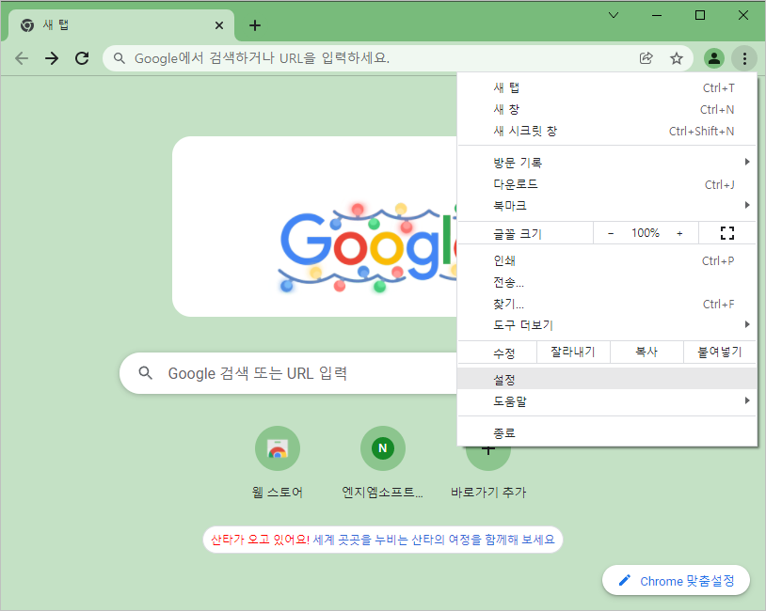
Task: Open the Santa tracker promo link
Action: 383,540
